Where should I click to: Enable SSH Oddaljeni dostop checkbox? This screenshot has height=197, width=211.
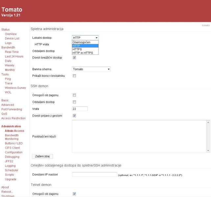(74, 102)
